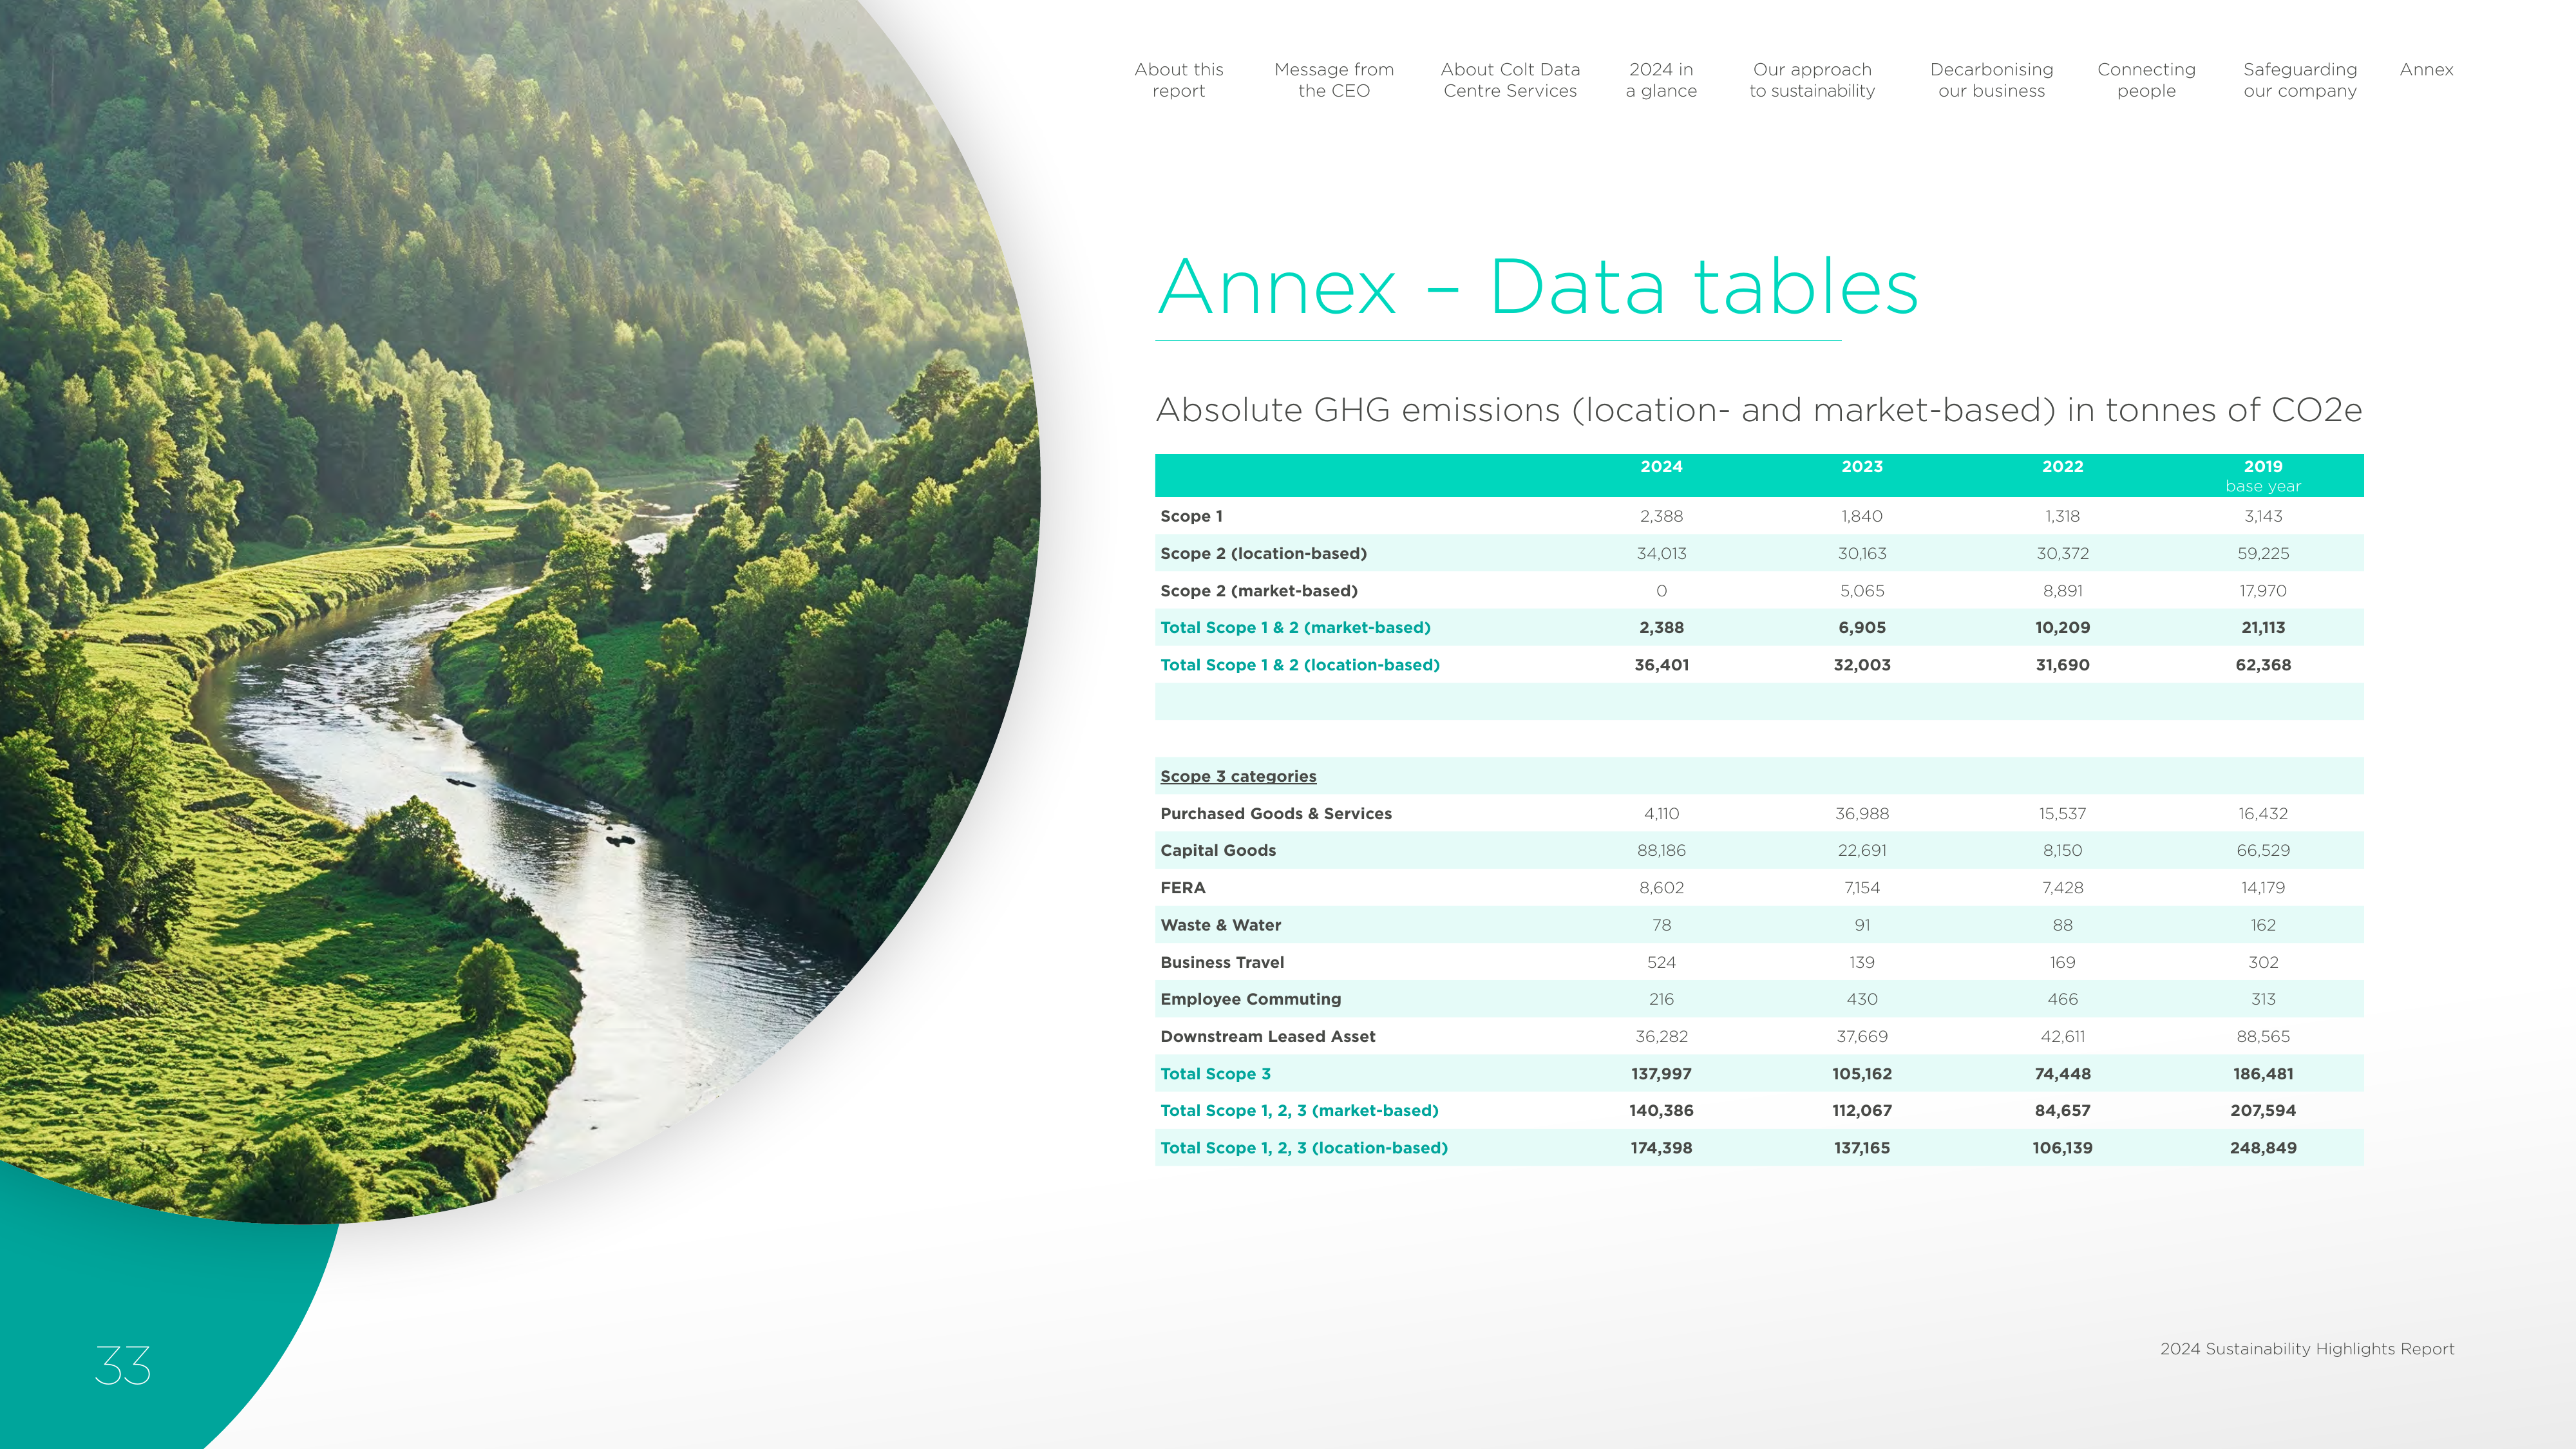Select the 2022 value 42,611

point(2062,1037)
